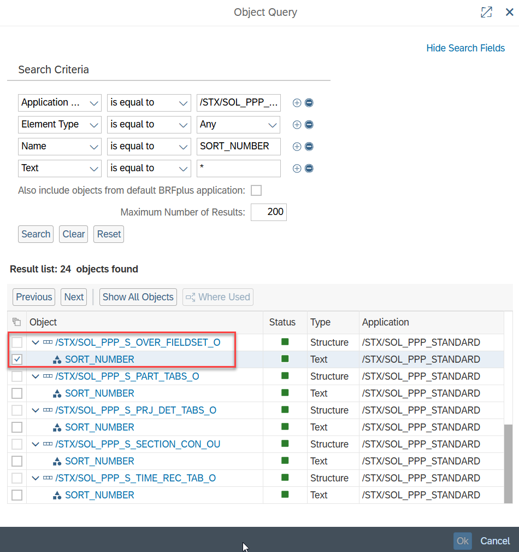Toggle full screen for Object Query dialog
This screenshot has height=552, width=519.
(x=486, y=13)
